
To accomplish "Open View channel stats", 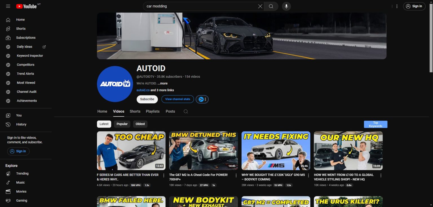I will [x=177, y=99].
